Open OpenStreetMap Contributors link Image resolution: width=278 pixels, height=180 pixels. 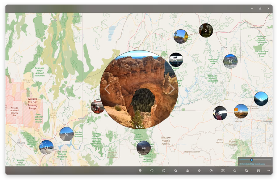click(252, 164)
